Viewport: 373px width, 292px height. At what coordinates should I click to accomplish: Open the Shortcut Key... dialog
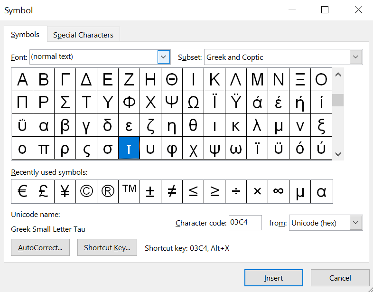pyautogui.click(x=107, y=247)
